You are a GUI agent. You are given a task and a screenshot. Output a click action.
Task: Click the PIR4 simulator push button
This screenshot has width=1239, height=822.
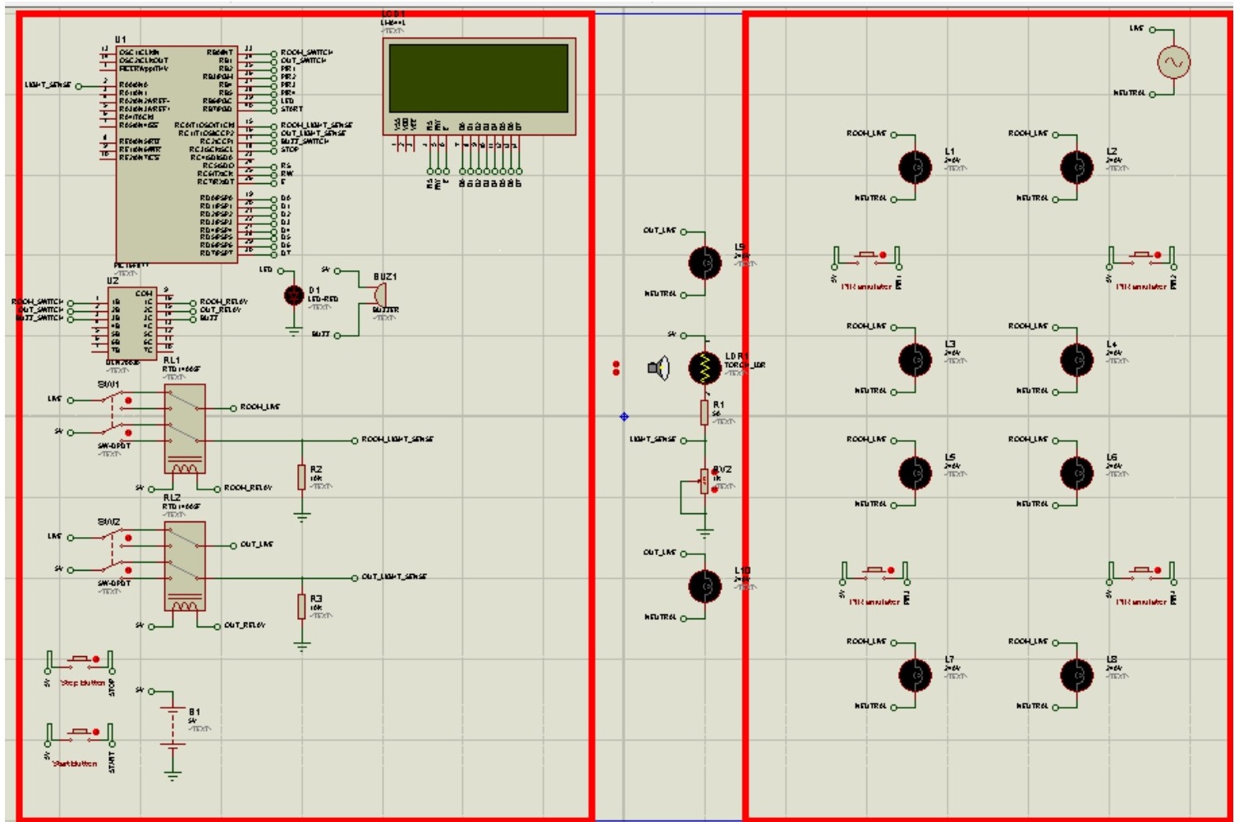[1142, 572]
